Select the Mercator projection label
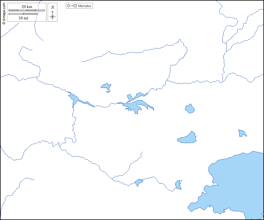Image resolution: width=264 pixels, height=220 pixels. (84, 6)
